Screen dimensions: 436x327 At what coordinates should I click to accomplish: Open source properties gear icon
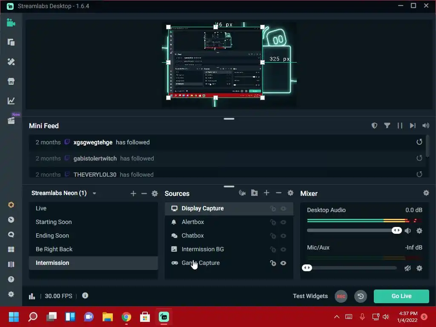[x=290, y=193]
